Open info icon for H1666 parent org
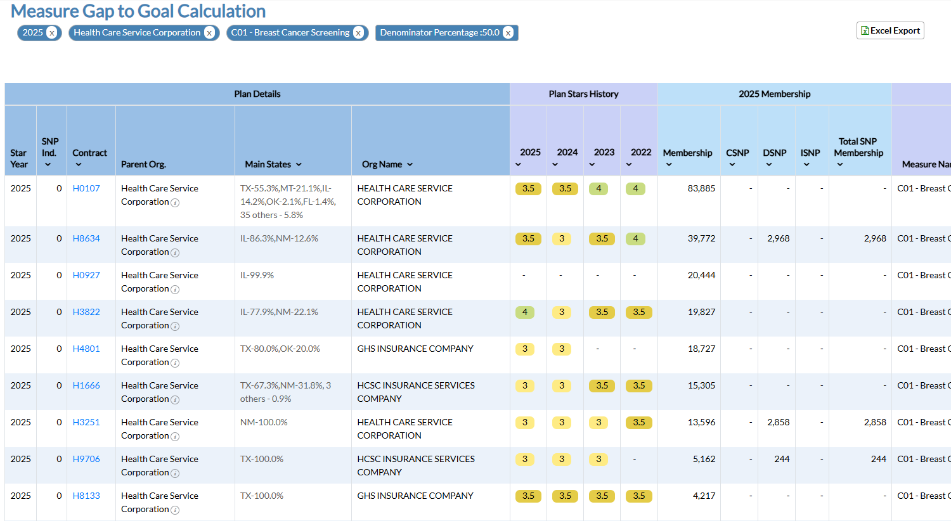This screenshot has height=521, width=951. [175, 400]
